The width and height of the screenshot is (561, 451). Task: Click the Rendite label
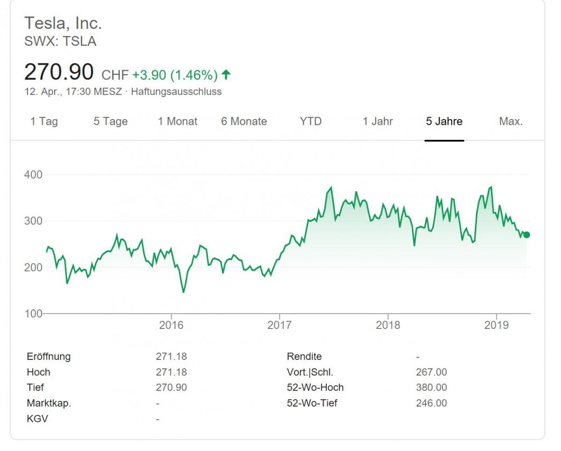[304, 357]
